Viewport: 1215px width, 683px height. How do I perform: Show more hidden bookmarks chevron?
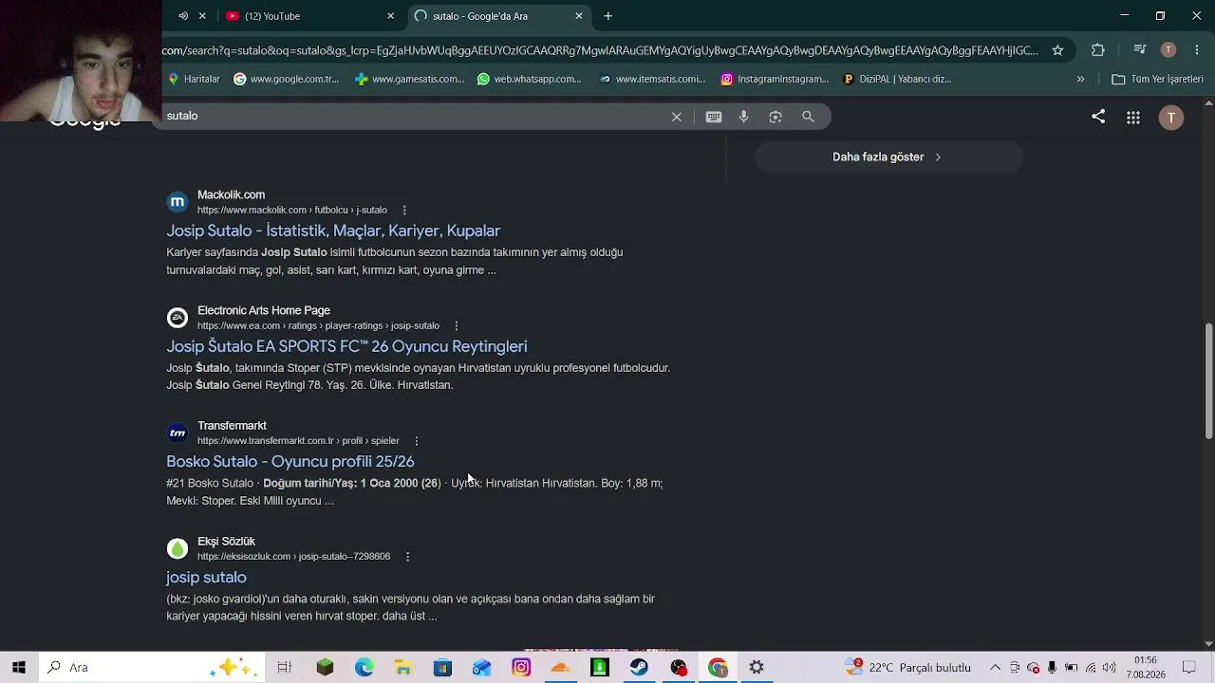pos(1080,79)
